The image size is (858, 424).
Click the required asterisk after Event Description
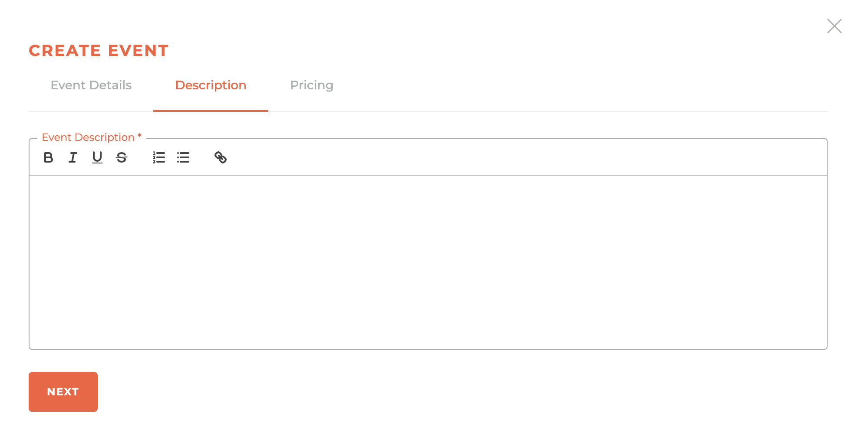pos(139,136)
